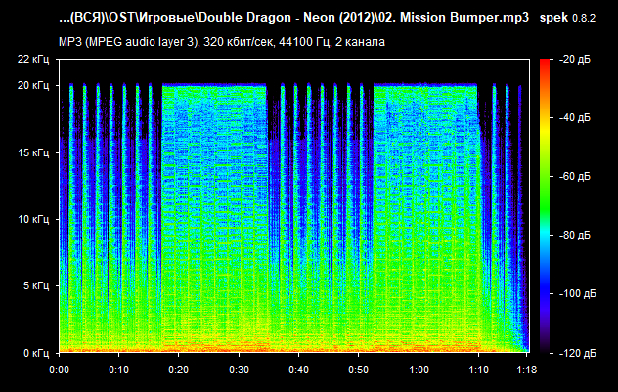
Task: Click the -80 дБ legend label
Action: click(x=575, y=236)
